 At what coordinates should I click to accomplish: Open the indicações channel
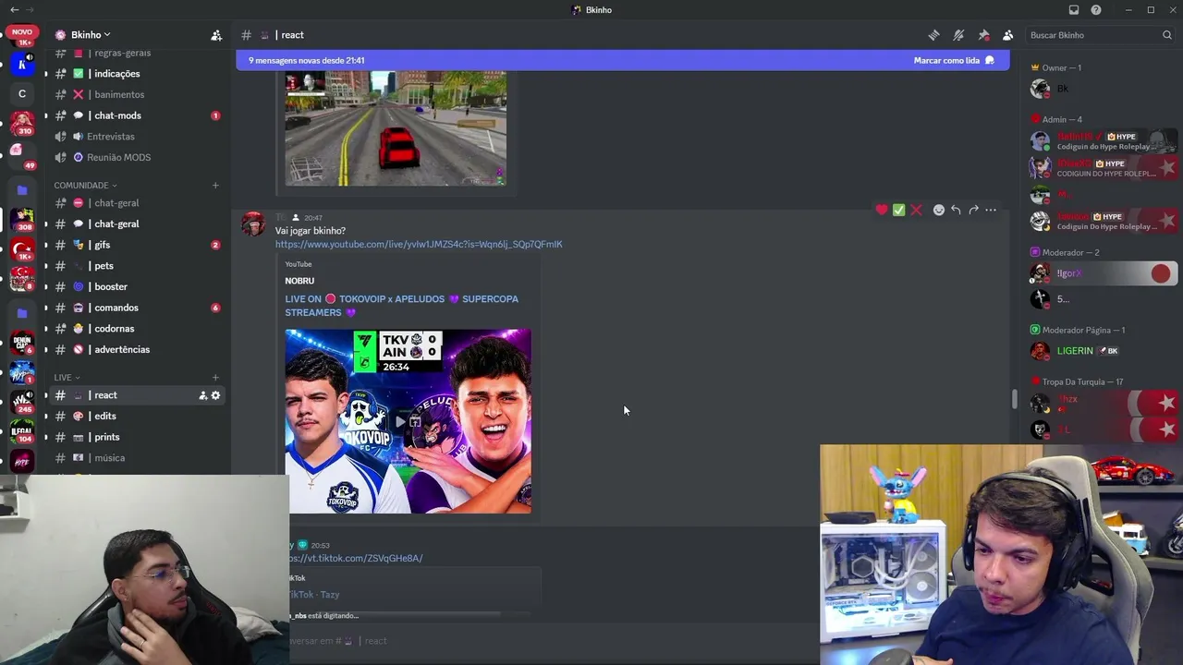(x=136, y=74)
